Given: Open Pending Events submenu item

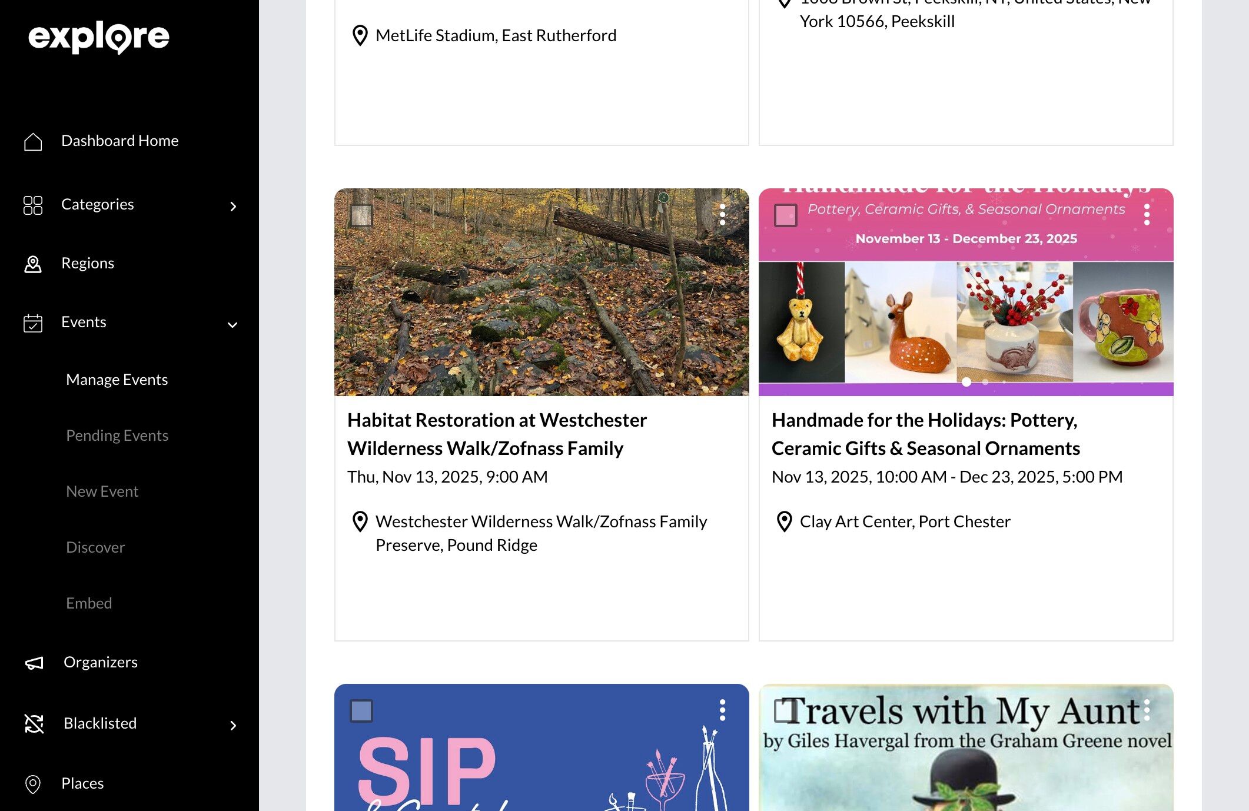Looking at the screenshot, I should tap(117, 435).
